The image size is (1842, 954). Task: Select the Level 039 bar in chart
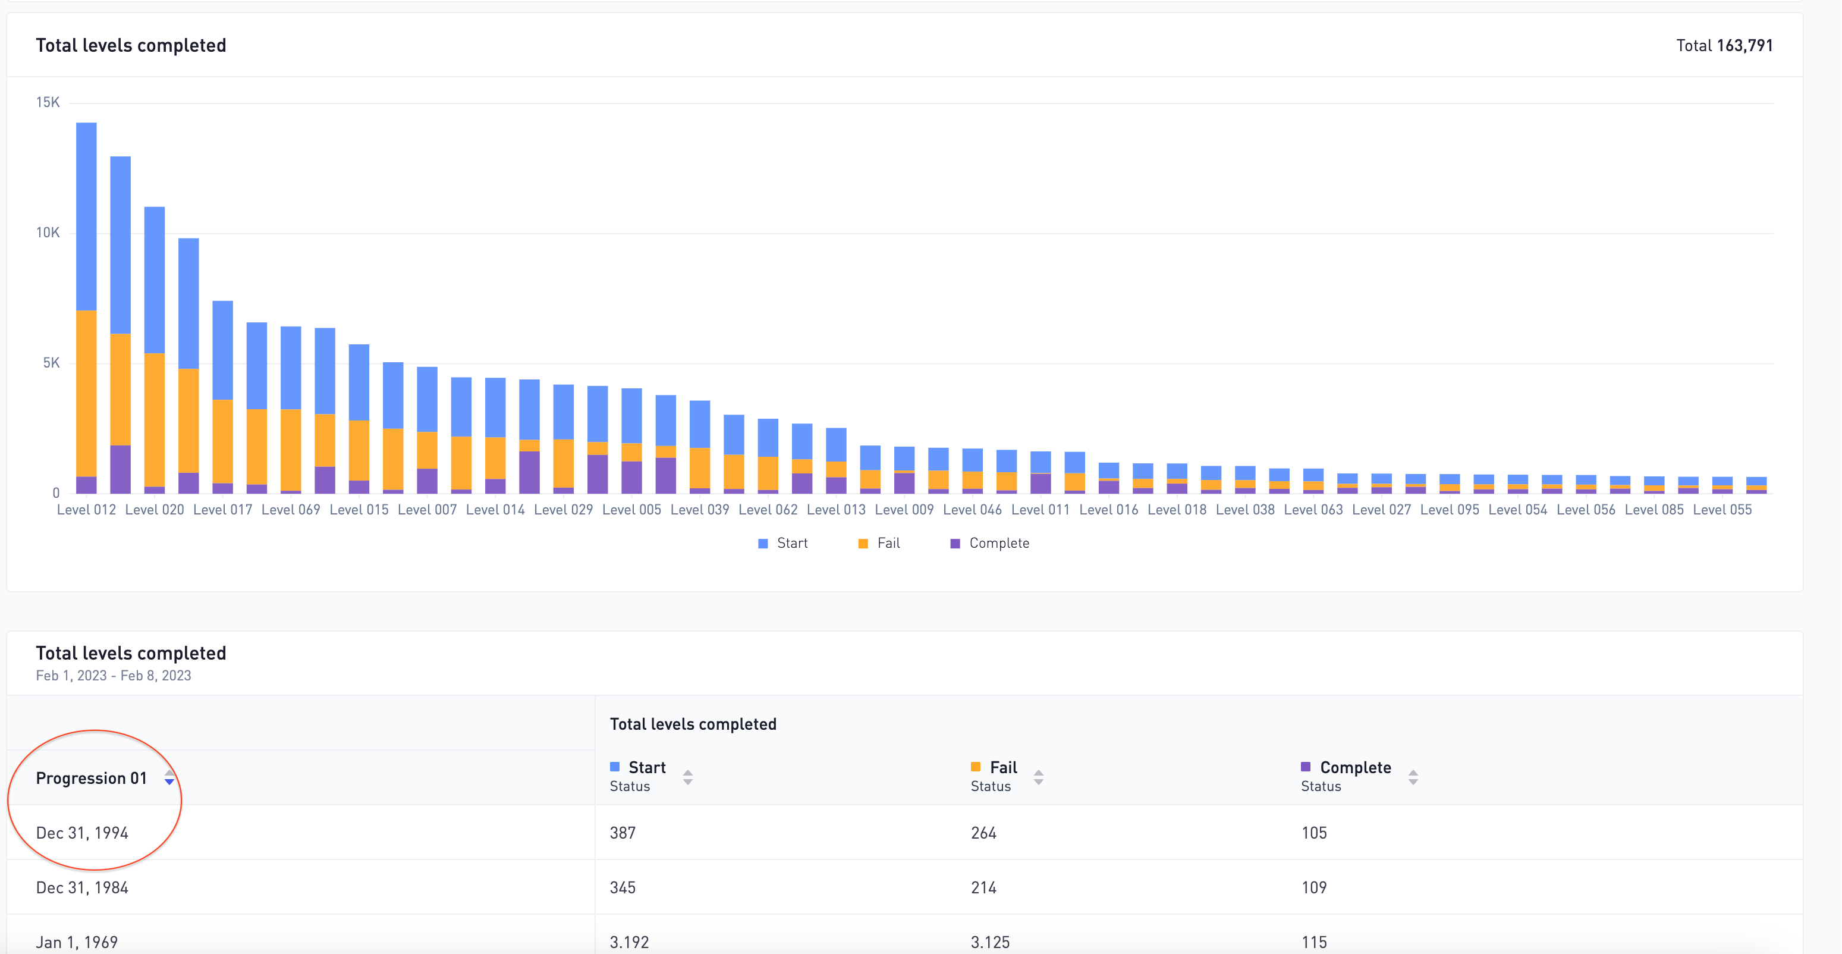click(700, 447)
